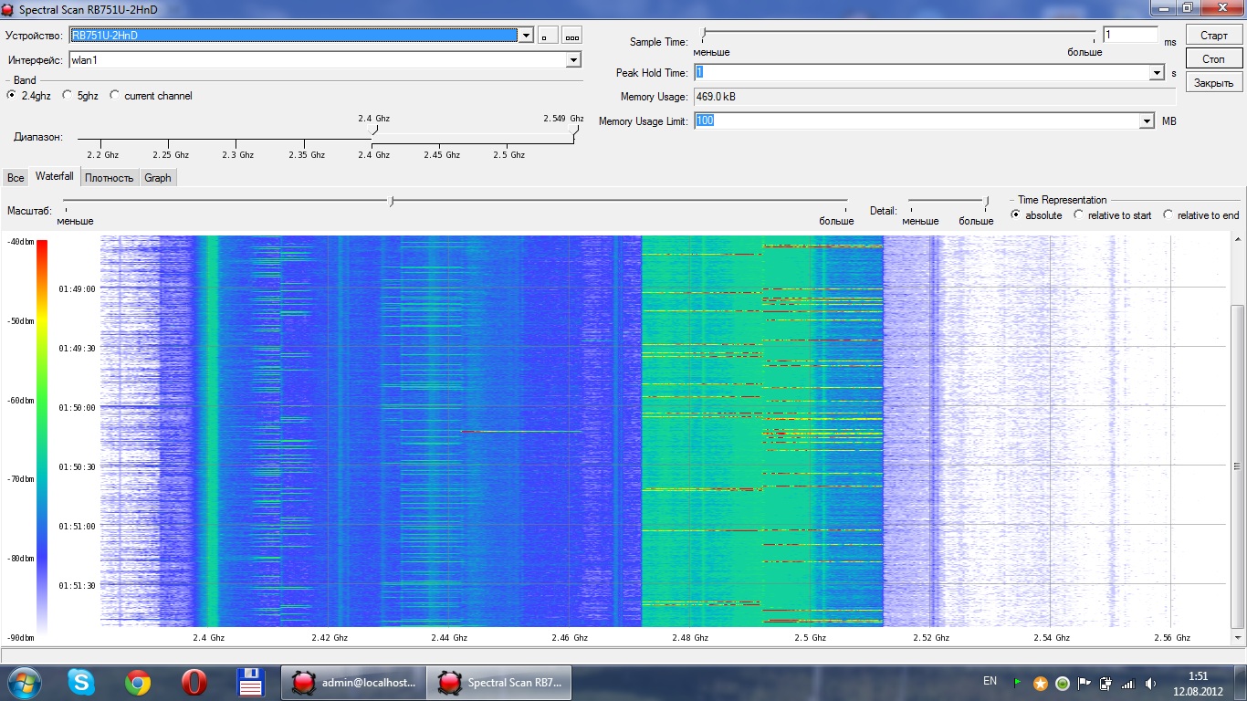
Task: Click the Sample Time slider handle
Action: coord(703,34)
